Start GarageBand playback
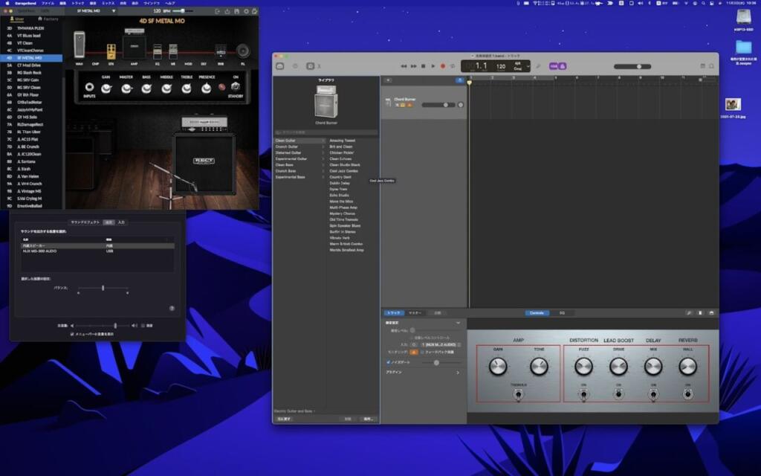Image resolution: width=761 pixels, height=476 pixels. tap(433, 66)
